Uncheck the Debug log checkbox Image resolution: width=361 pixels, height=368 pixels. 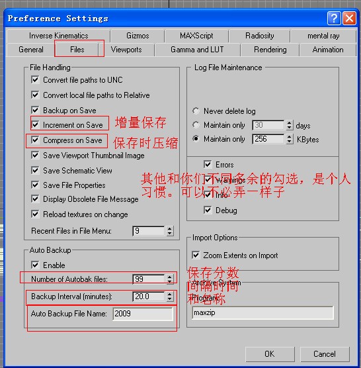208,210
